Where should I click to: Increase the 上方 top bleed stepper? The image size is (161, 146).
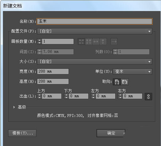(x=39, y=95)
